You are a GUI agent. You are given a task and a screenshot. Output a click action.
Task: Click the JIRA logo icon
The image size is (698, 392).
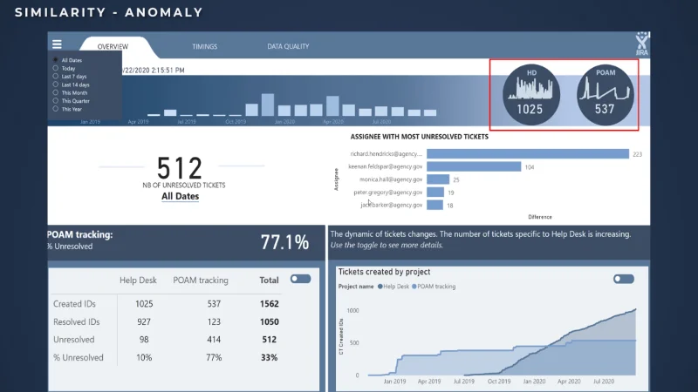coord(641,44)
